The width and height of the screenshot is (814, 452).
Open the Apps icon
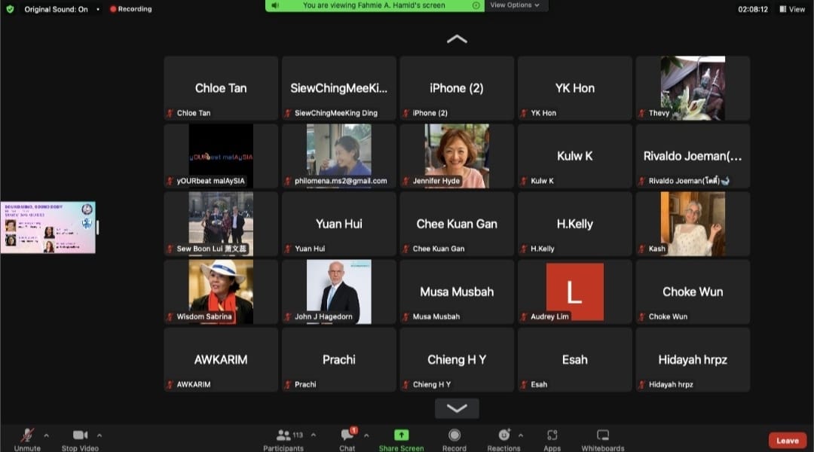(552, 437)
